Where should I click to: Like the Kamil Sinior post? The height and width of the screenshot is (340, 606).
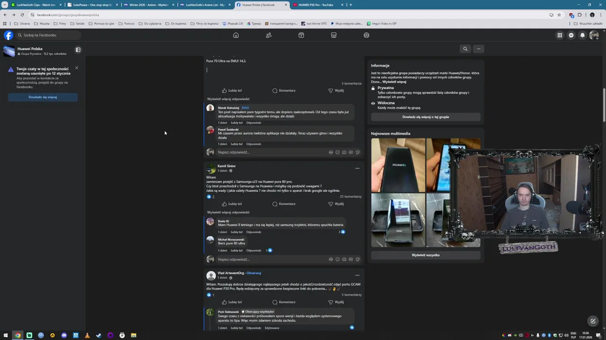[x=232, y=204]
